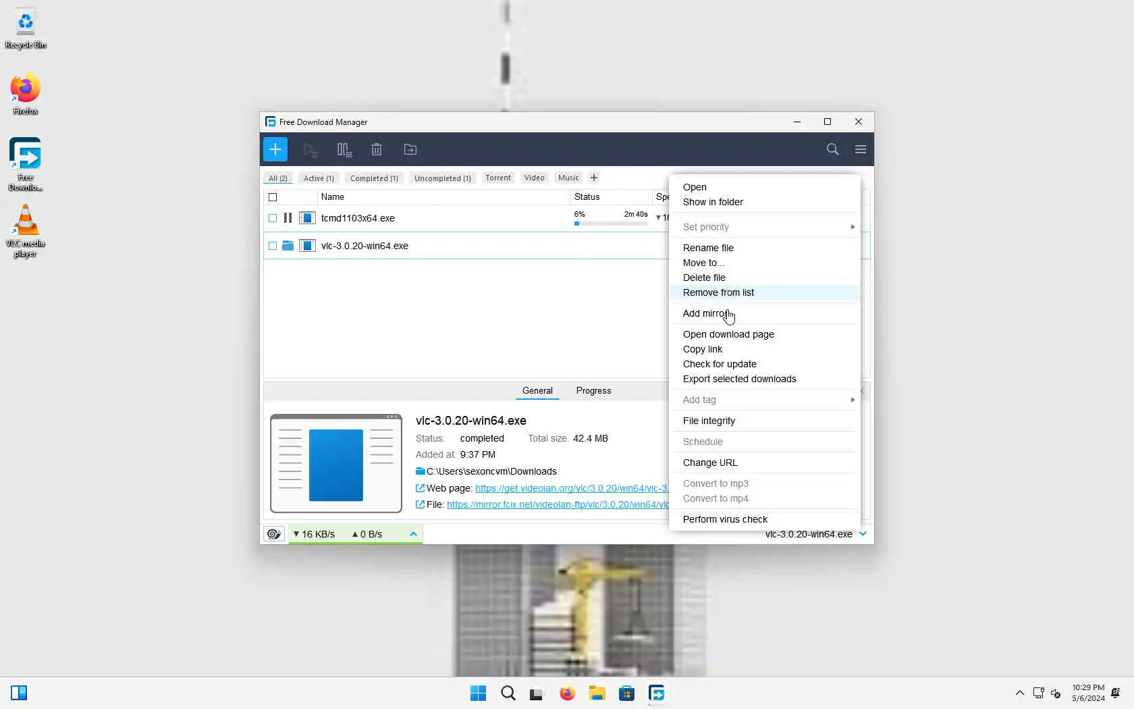
Task: Click the start downloads play icon in toolbar
Action: coord(310,150)
